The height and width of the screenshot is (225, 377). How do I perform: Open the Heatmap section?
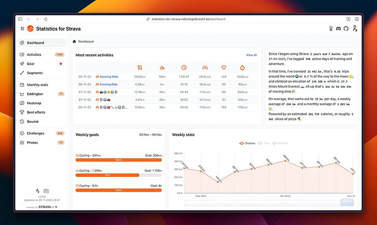[34, 103]
